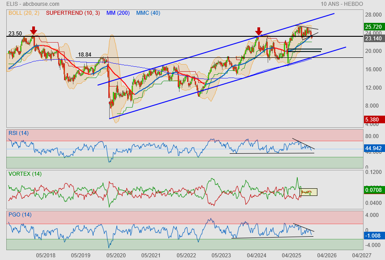Image resolution: width=385 pixels, height=260 pixels.
Task: Click the 05/2020 date axis label
Action: (116, 256)
